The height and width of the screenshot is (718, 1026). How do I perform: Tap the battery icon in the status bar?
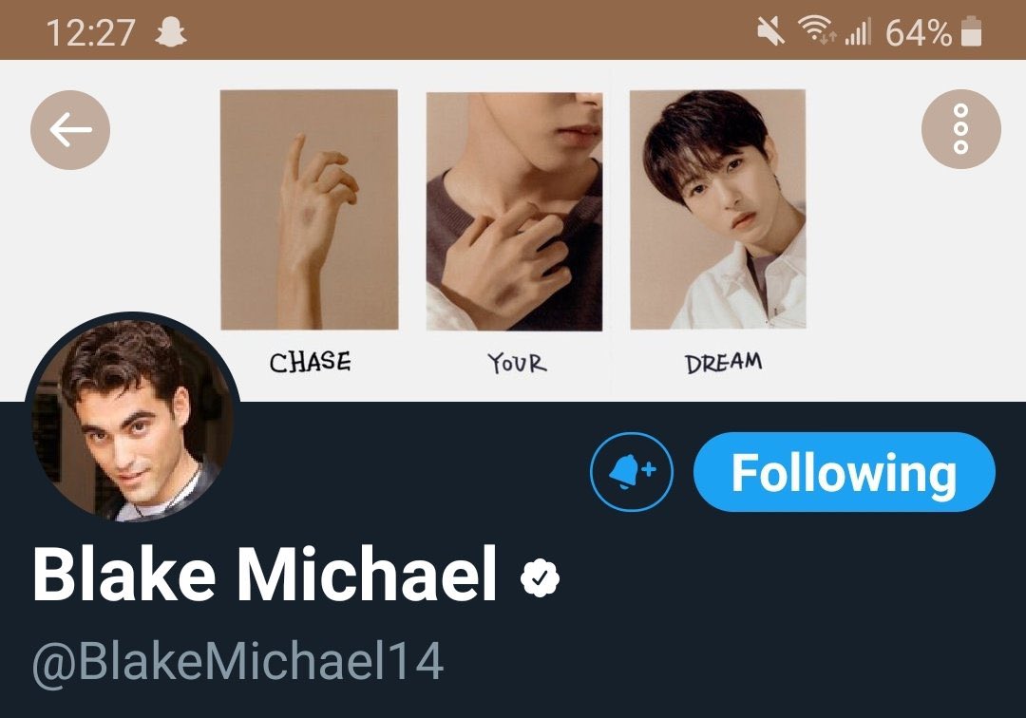click(x=972, y=31)
